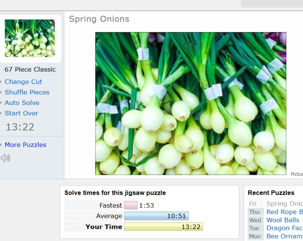Select the completed Spring Onions puzzle image
Viewport: 303px width, 241px height.
point(191,104)
